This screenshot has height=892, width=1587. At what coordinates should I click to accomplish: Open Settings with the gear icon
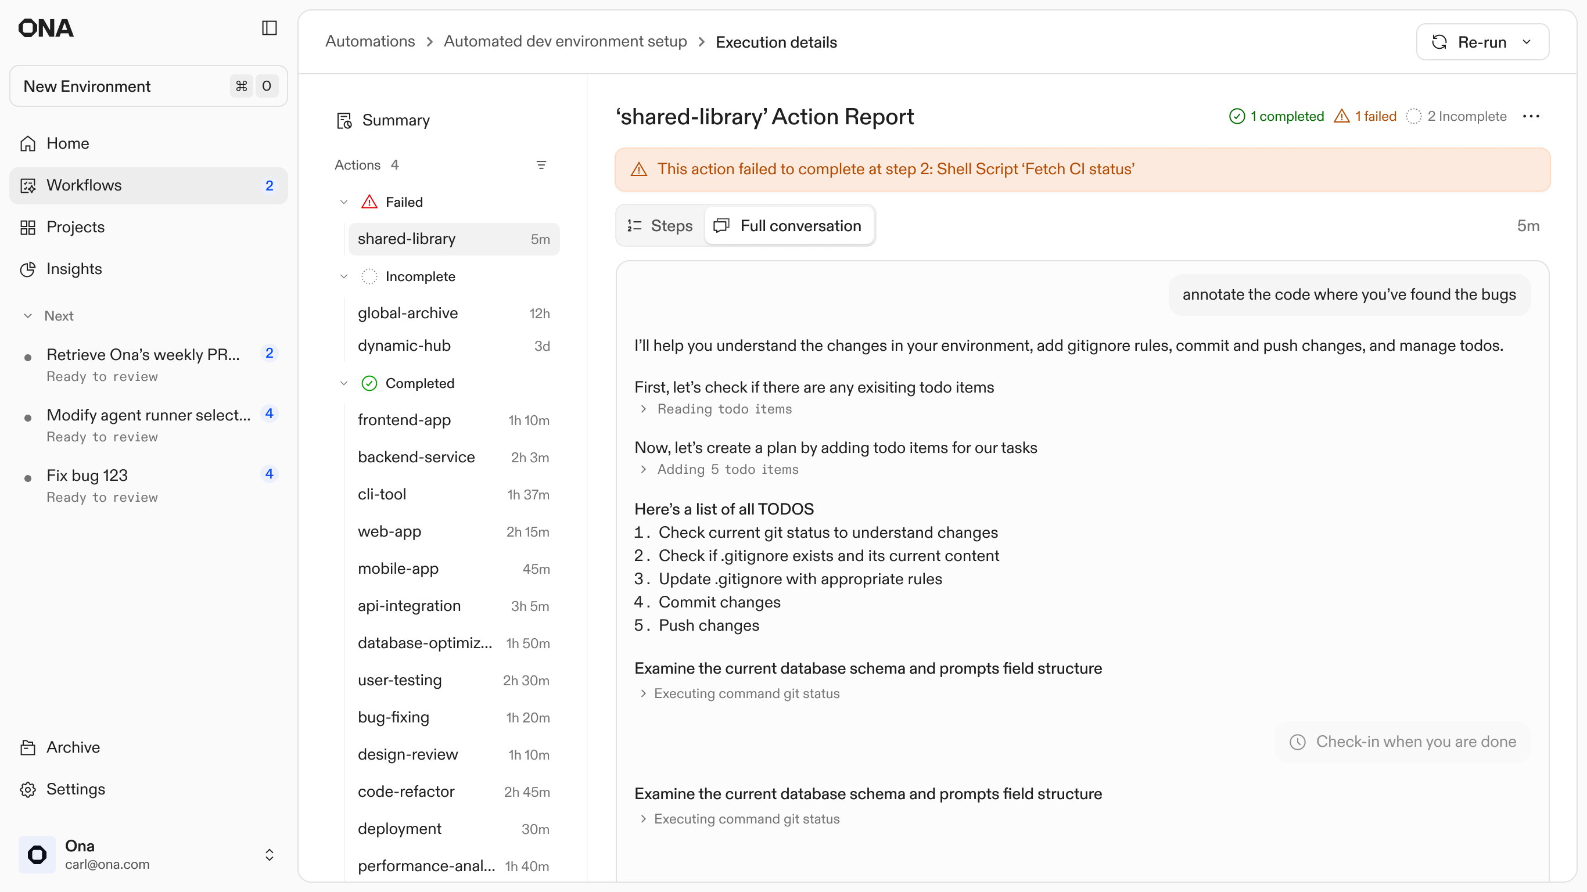(28, 789)
